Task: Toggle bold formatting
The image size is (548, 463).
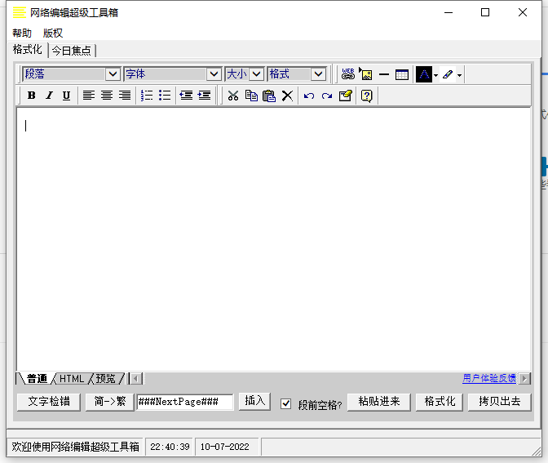Action: coord(32,96)
